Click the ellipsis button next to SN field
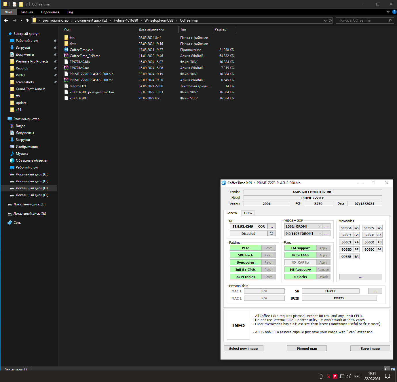The height and width of the screenshot is (382, 397). (375, 291)
